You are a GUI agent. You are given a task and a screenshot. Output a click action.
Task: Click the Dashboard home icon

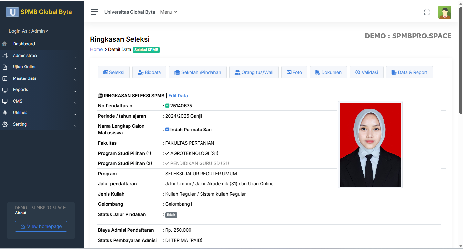point(5,44)
